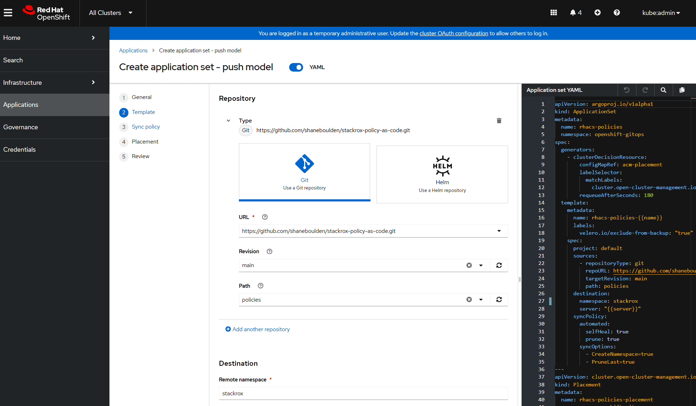Click Add another repository
This screenshot has width=696, height=406.
pyautogui.click(x=257, y=329)
